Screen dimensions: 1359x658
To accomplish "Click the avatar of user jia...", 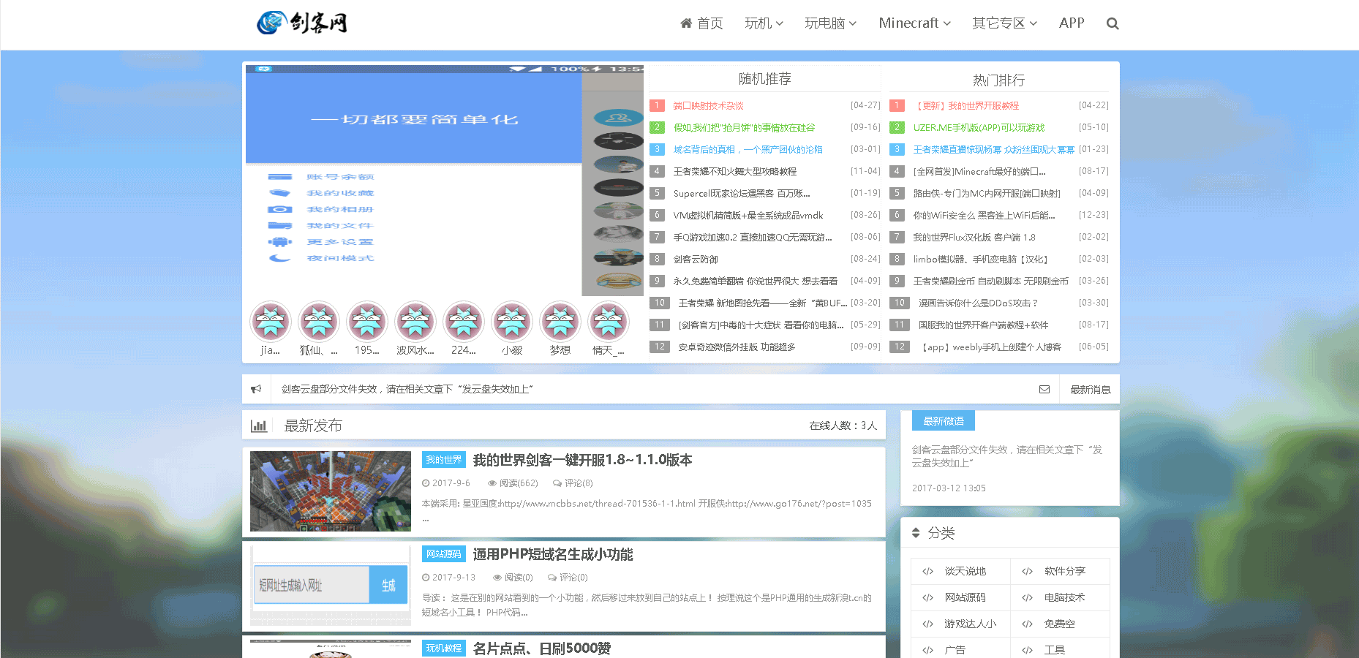I will [271, 321].
